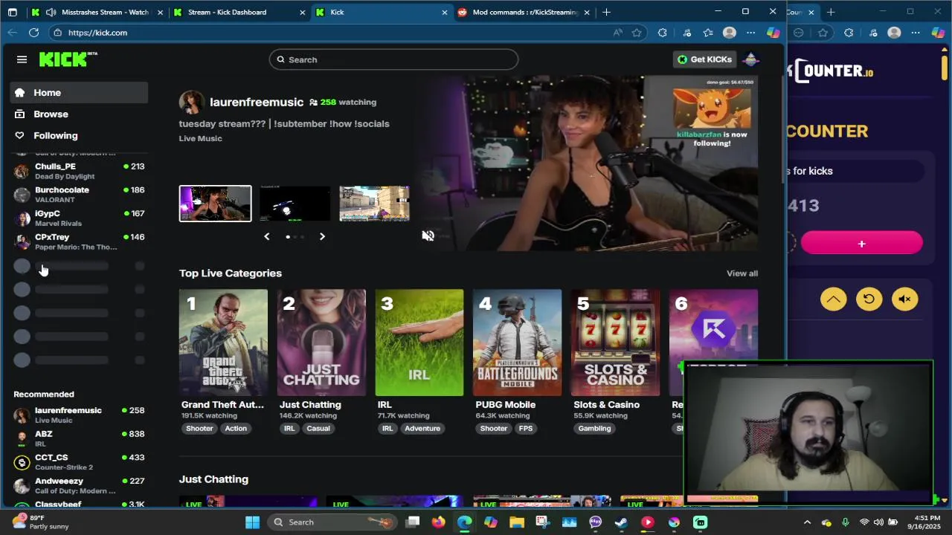
Task: Click browser back arrow
Action: click(x=13, y=33)
